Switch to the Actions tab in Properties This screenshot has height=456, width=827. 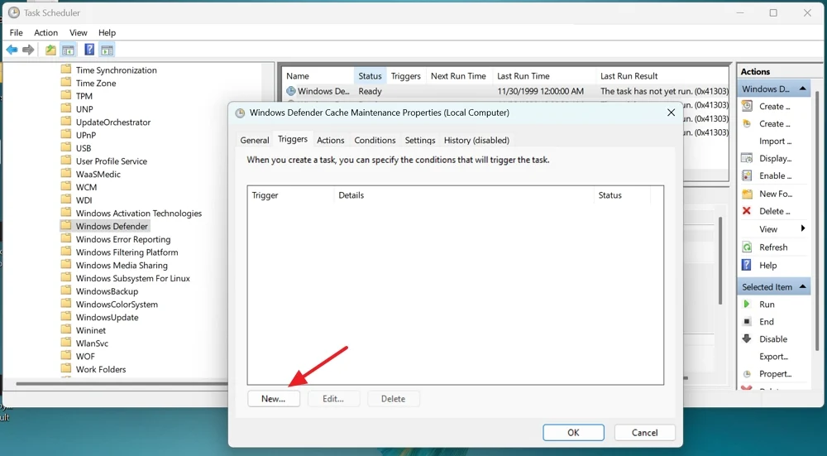[331, 141]
